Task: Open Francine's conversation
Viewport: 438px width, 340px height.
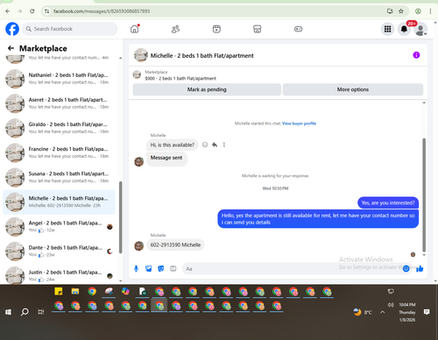Action: [x=59, y=152]
